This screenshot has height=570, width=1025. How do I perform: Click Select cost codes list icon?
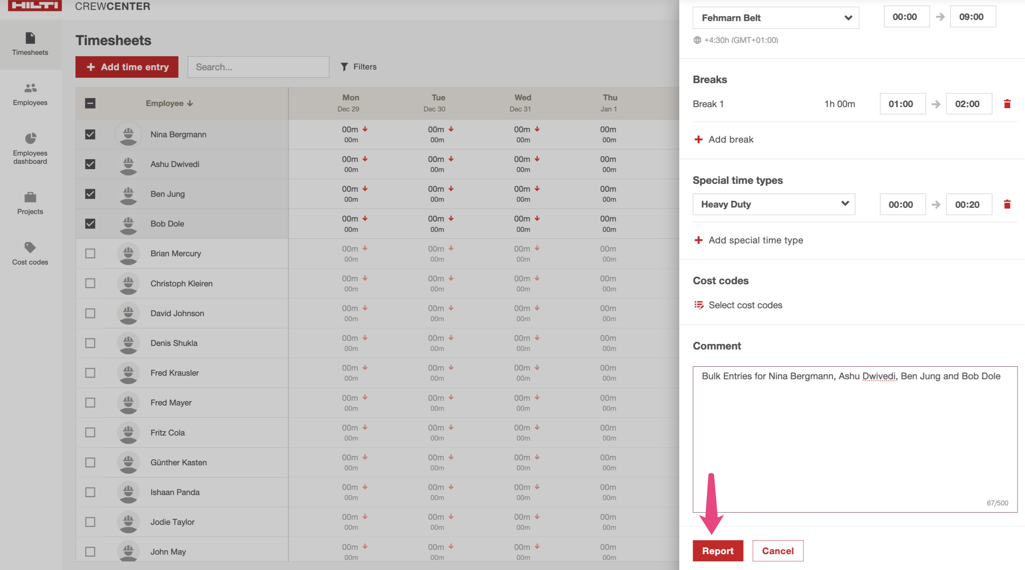698,305
